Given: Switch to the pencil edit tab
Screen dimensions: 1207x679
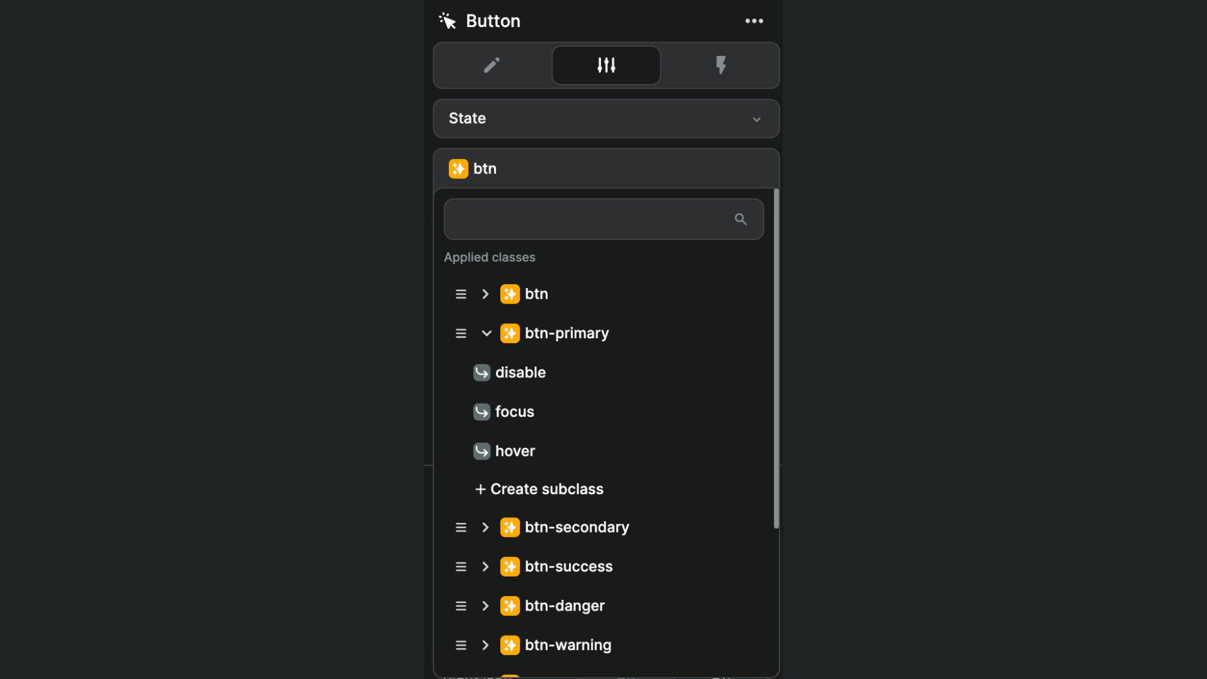Looking at the screenshot, I should tap(492, 65).
